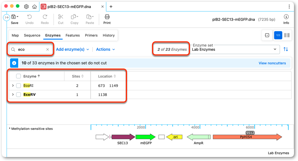Select the AmpR feature arrow

pos(199,137)
